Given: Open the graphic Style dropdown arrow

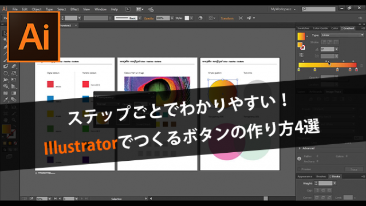Looking at the screenshot, I should [191, 18].
